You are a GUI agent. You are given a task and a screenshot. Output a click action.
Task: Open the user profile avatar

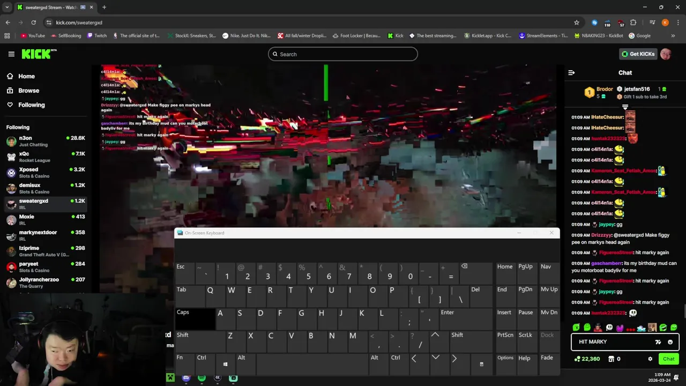tap(666, 54)
